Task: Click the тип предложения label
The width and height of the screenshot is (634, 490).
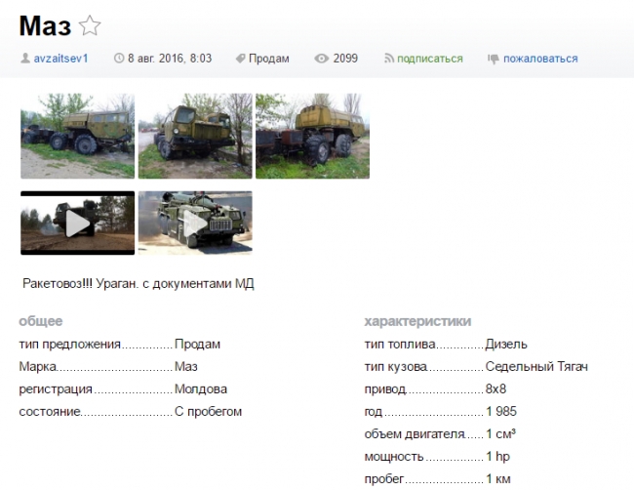Action: (x=69, y=345)
